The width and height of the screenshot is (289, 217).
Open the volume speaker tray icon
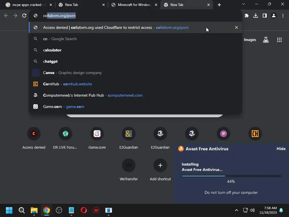click(x=252, y=210)
